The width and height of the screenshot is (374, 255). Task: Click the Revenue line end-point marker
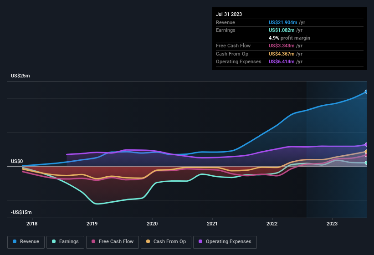coord(366,92)
